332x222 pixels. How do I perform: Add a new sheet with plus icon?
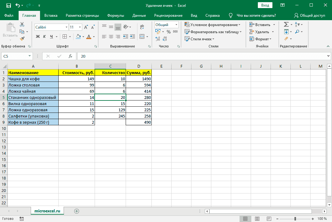coord(77,211)
